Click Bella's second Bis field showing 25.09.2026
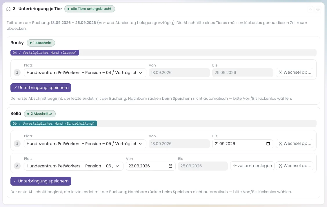 [203, 166]
